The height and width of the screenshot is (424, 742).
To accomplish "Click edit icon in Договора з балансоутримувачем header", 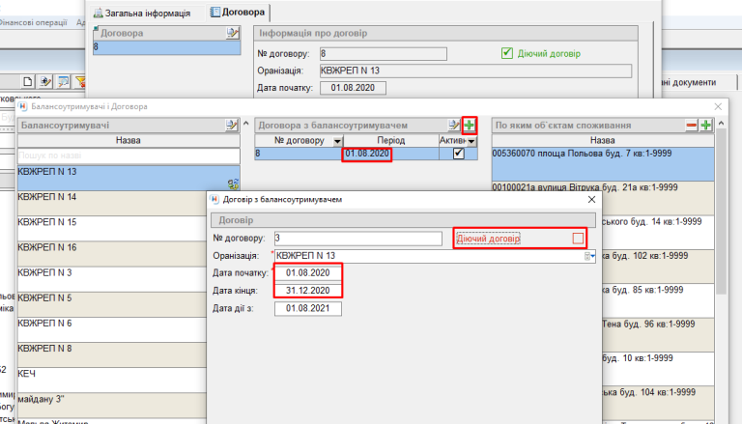I will tap(454, 126).
